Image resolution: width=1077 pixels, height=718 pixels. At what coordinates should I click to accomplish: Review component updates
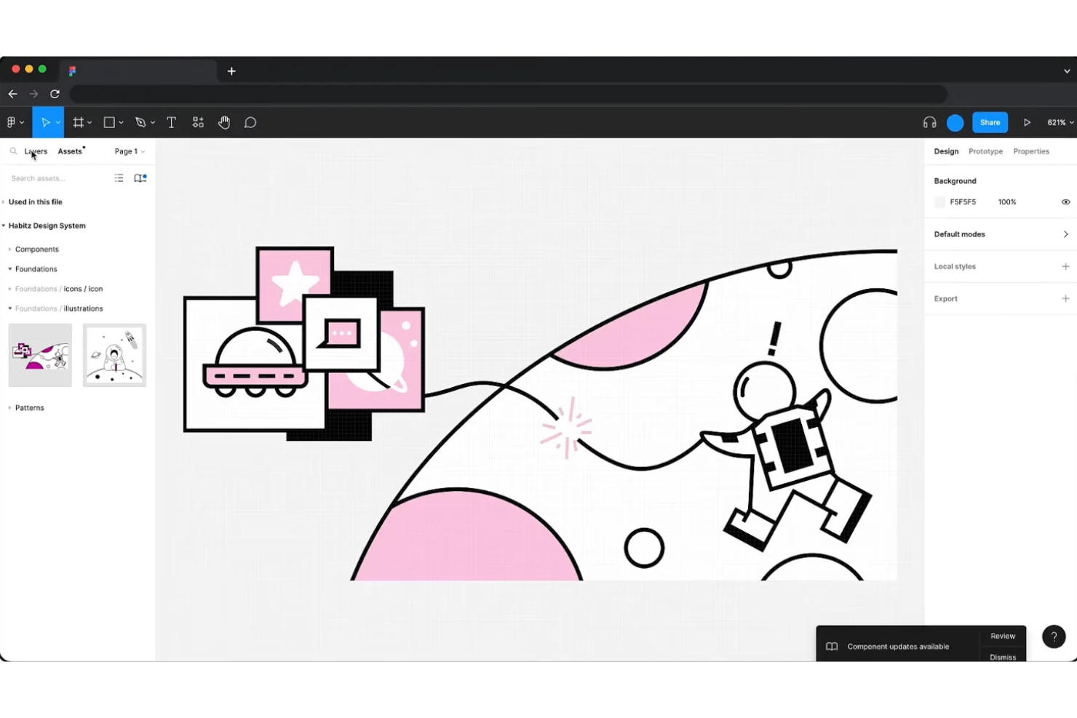pyautogui.click(x=1003, y=636)
